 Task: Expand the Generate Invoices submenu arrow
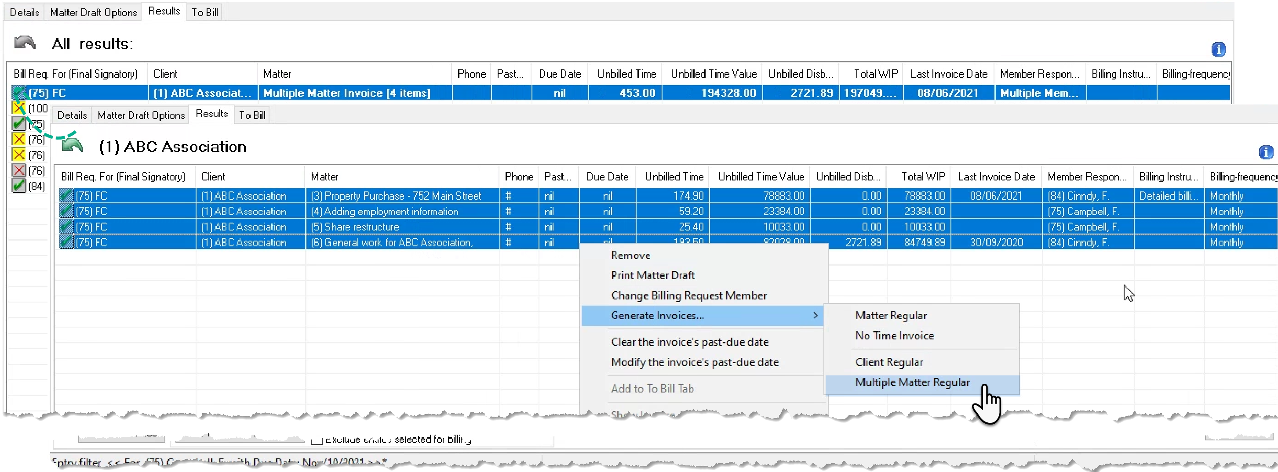pos(815,316)
